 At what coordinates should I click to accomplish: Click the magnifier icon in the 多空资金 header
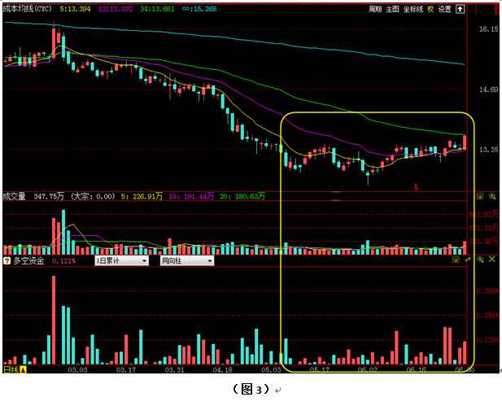coord(480,260)
